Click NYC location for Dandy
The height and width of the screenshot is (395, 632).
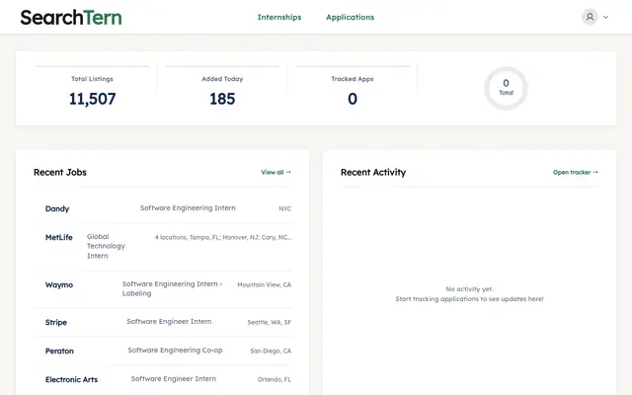(284, 208)
